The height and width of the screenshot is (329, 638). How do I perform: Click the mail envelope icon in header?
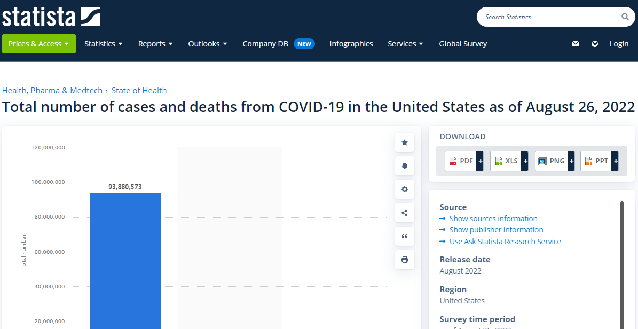(575, 44)
